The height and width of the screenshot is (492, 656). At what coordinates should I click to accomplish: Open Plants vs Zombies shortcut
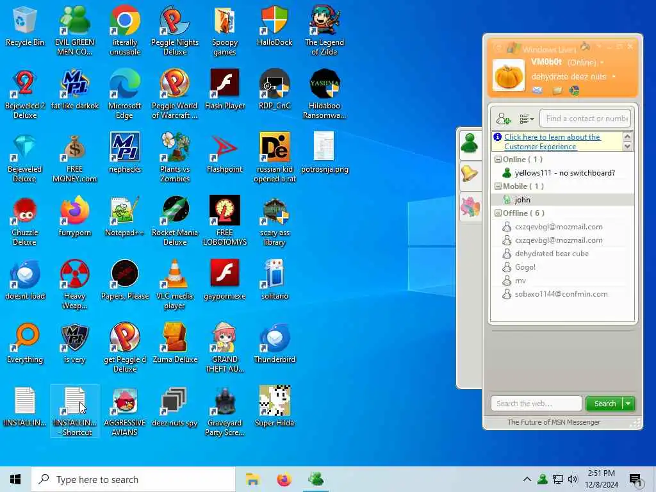click(x=175, y=158)
